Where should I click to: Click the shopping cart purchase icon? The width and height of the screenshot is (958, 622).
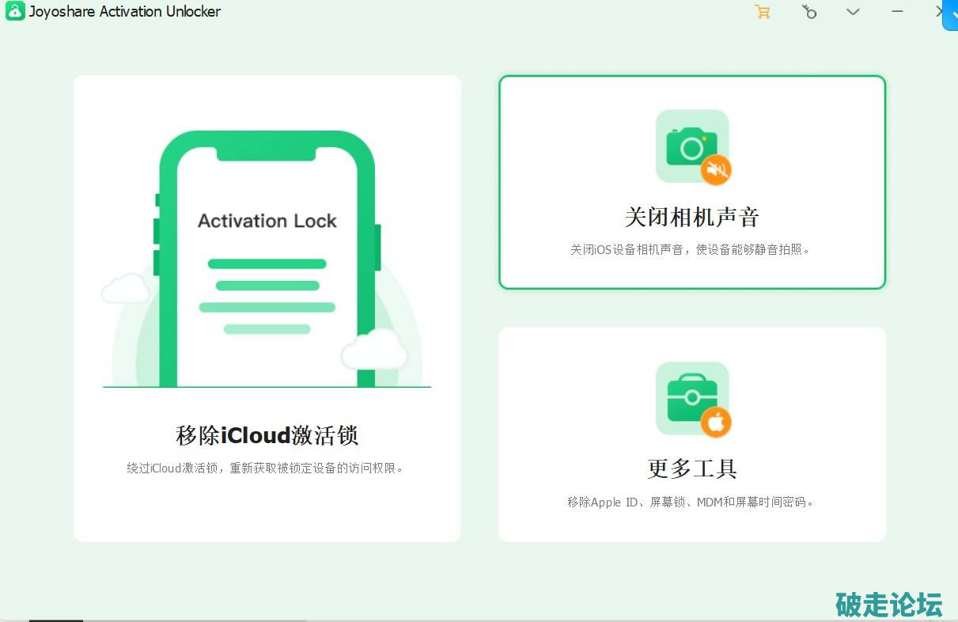pos(763,12)
